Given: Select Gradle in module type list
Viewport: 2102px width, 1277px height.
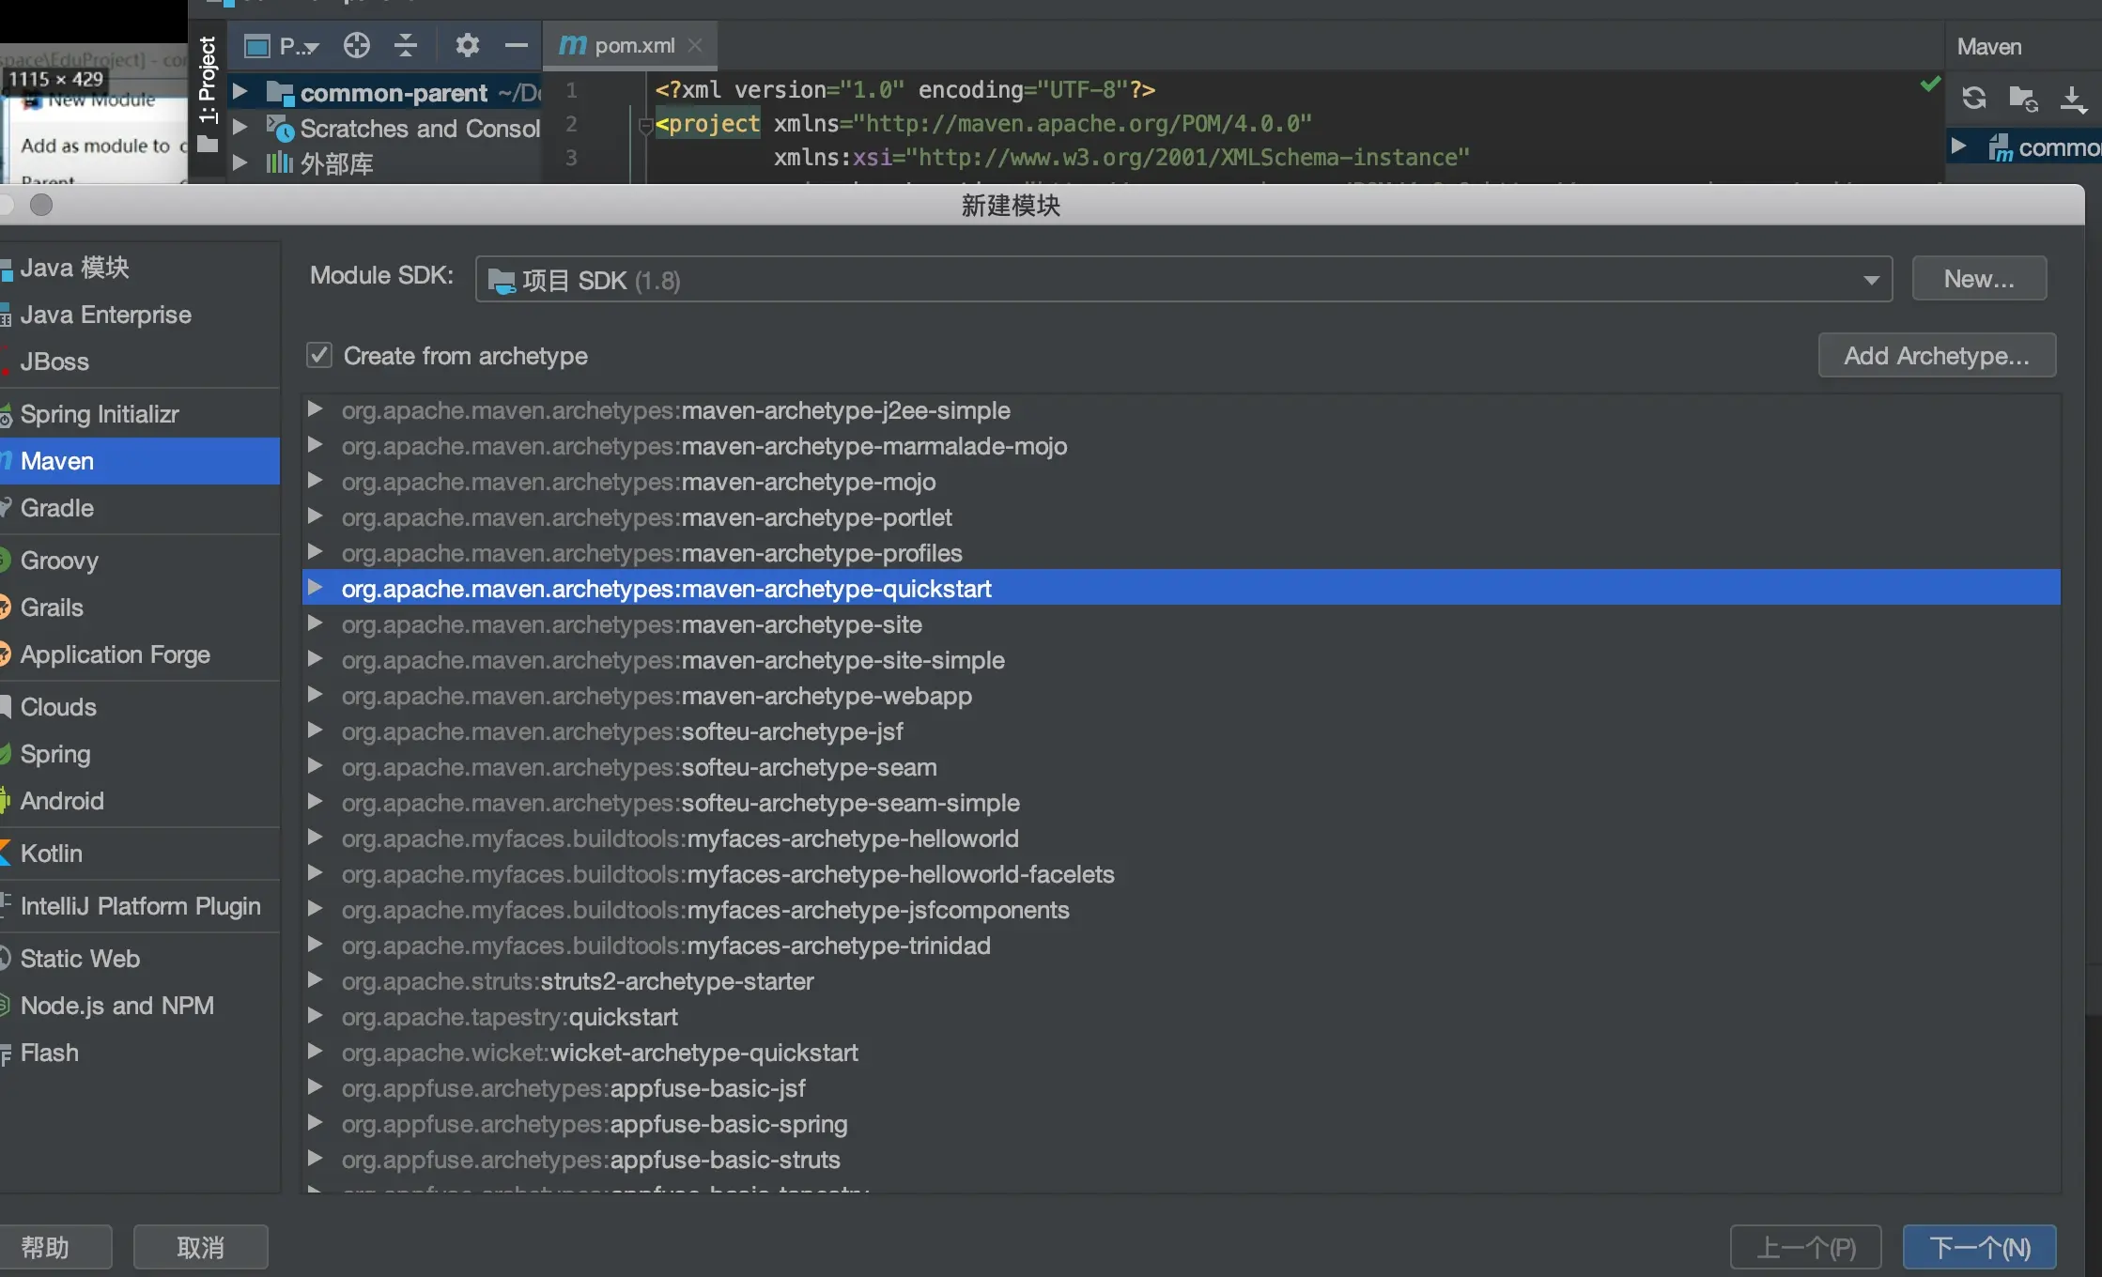Looking at the screenshot, I should coord(57,508).
